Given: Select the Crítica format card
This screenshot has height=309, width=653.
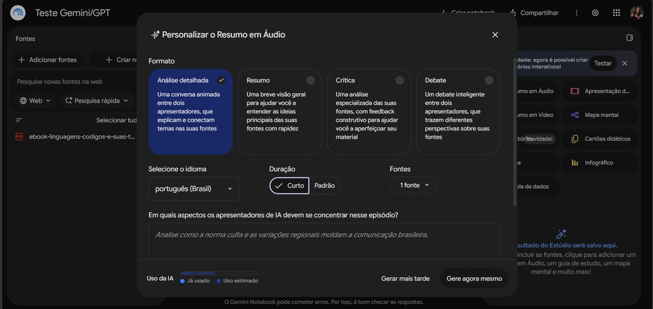Looking at the screenshot, I should point(369,112).
